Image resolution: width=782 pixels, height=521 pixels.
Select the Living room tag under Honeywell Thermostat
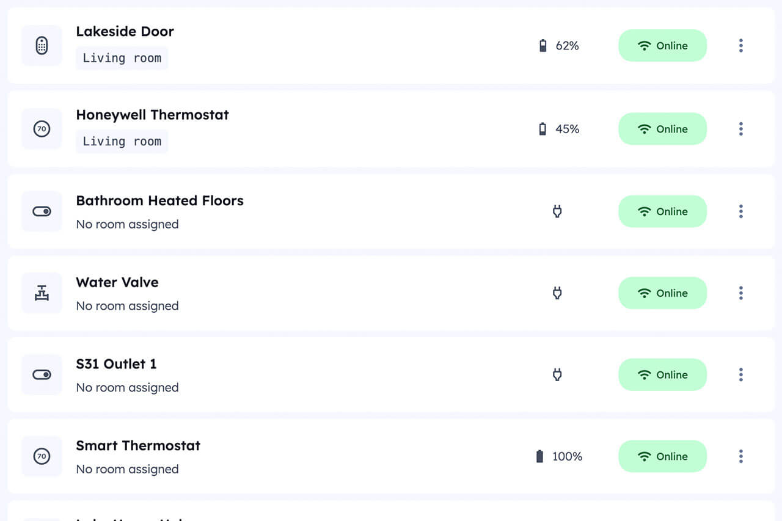[122, 141]
